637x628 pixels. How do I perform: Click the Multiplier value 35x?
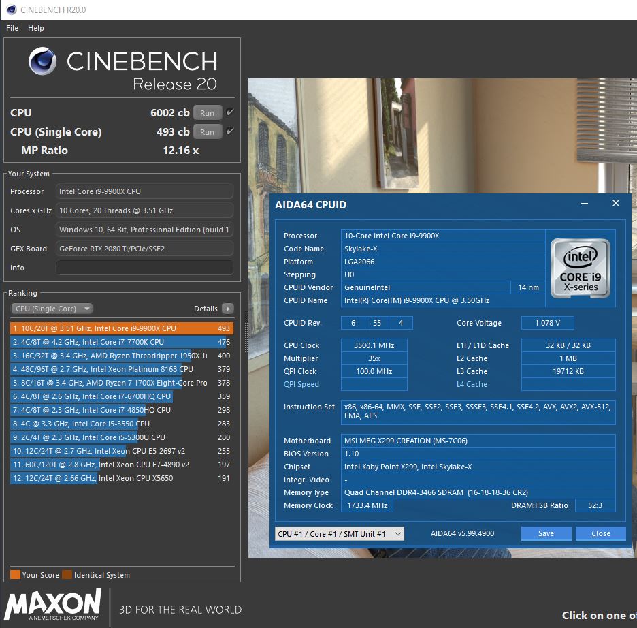374,358
